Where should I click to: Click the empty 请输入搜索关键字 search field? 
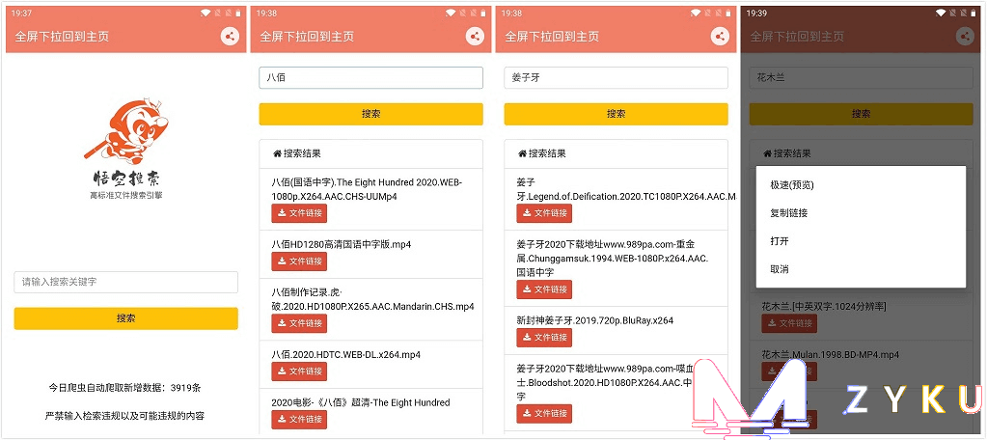(x=125, y=282)
